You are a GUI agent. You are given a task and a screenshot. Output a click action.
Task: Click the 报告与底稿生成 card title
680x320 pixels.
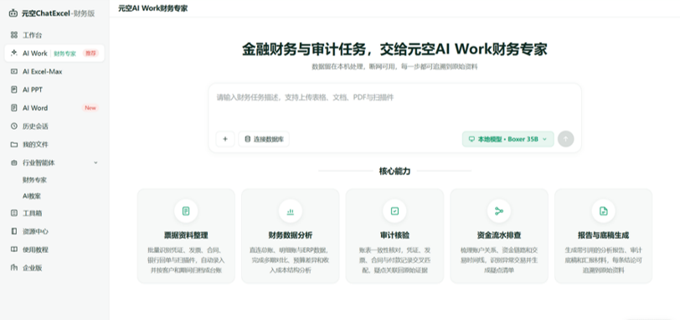(603, 235)
